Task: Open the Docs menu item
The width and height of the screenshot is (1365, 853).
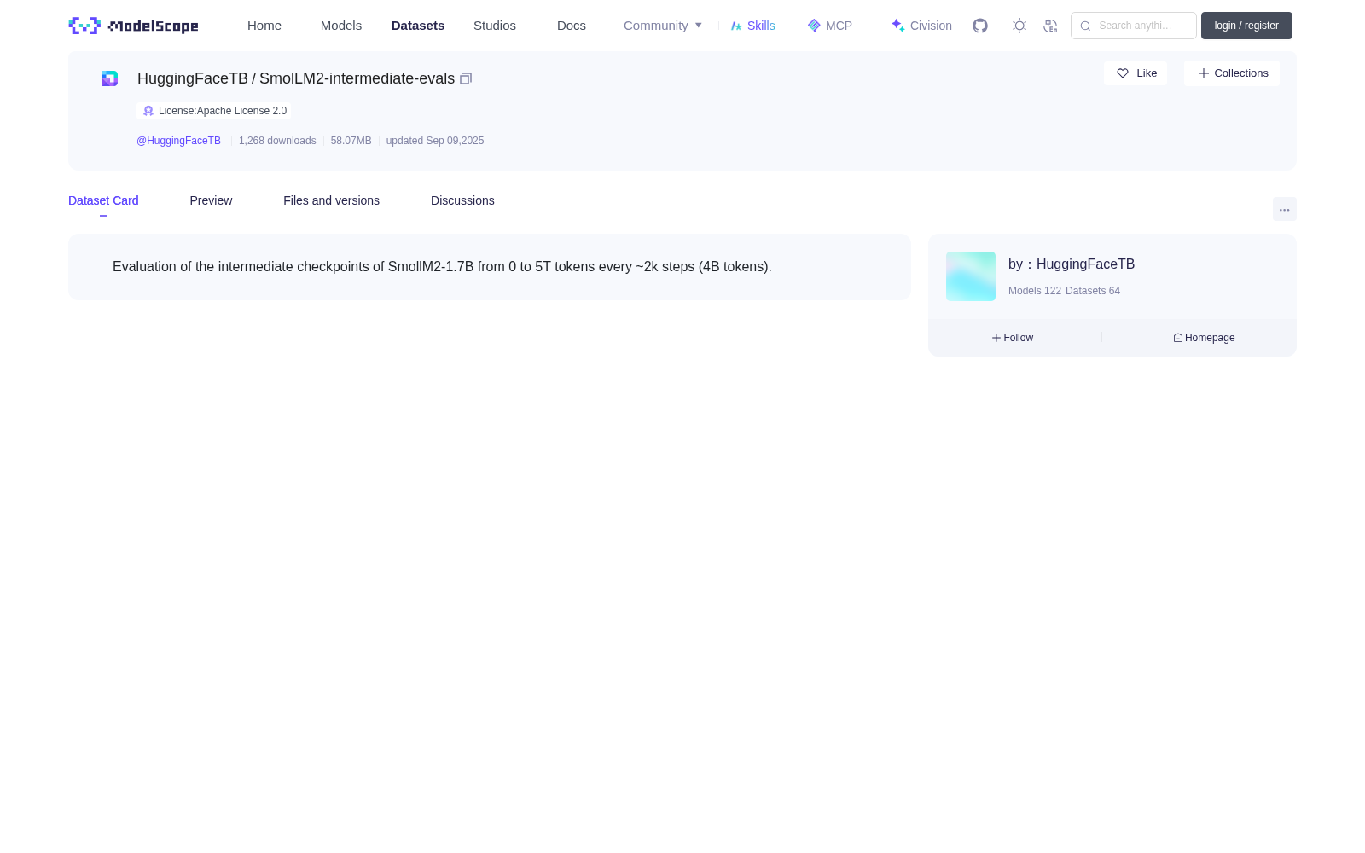Action: [x=572, y=26]
